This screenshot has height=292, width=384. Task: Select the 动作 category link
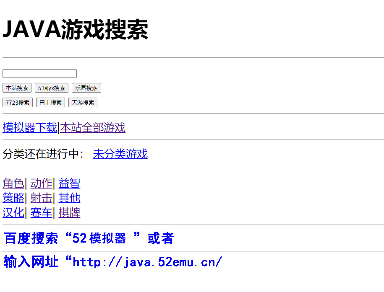click(42, 183)
